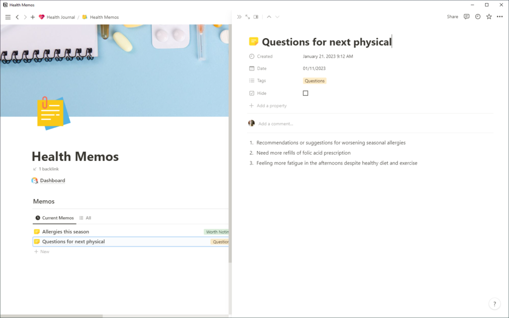Toggle the Hide checkbox
Viewport: 509px width, 318px height.
(305, 93)
